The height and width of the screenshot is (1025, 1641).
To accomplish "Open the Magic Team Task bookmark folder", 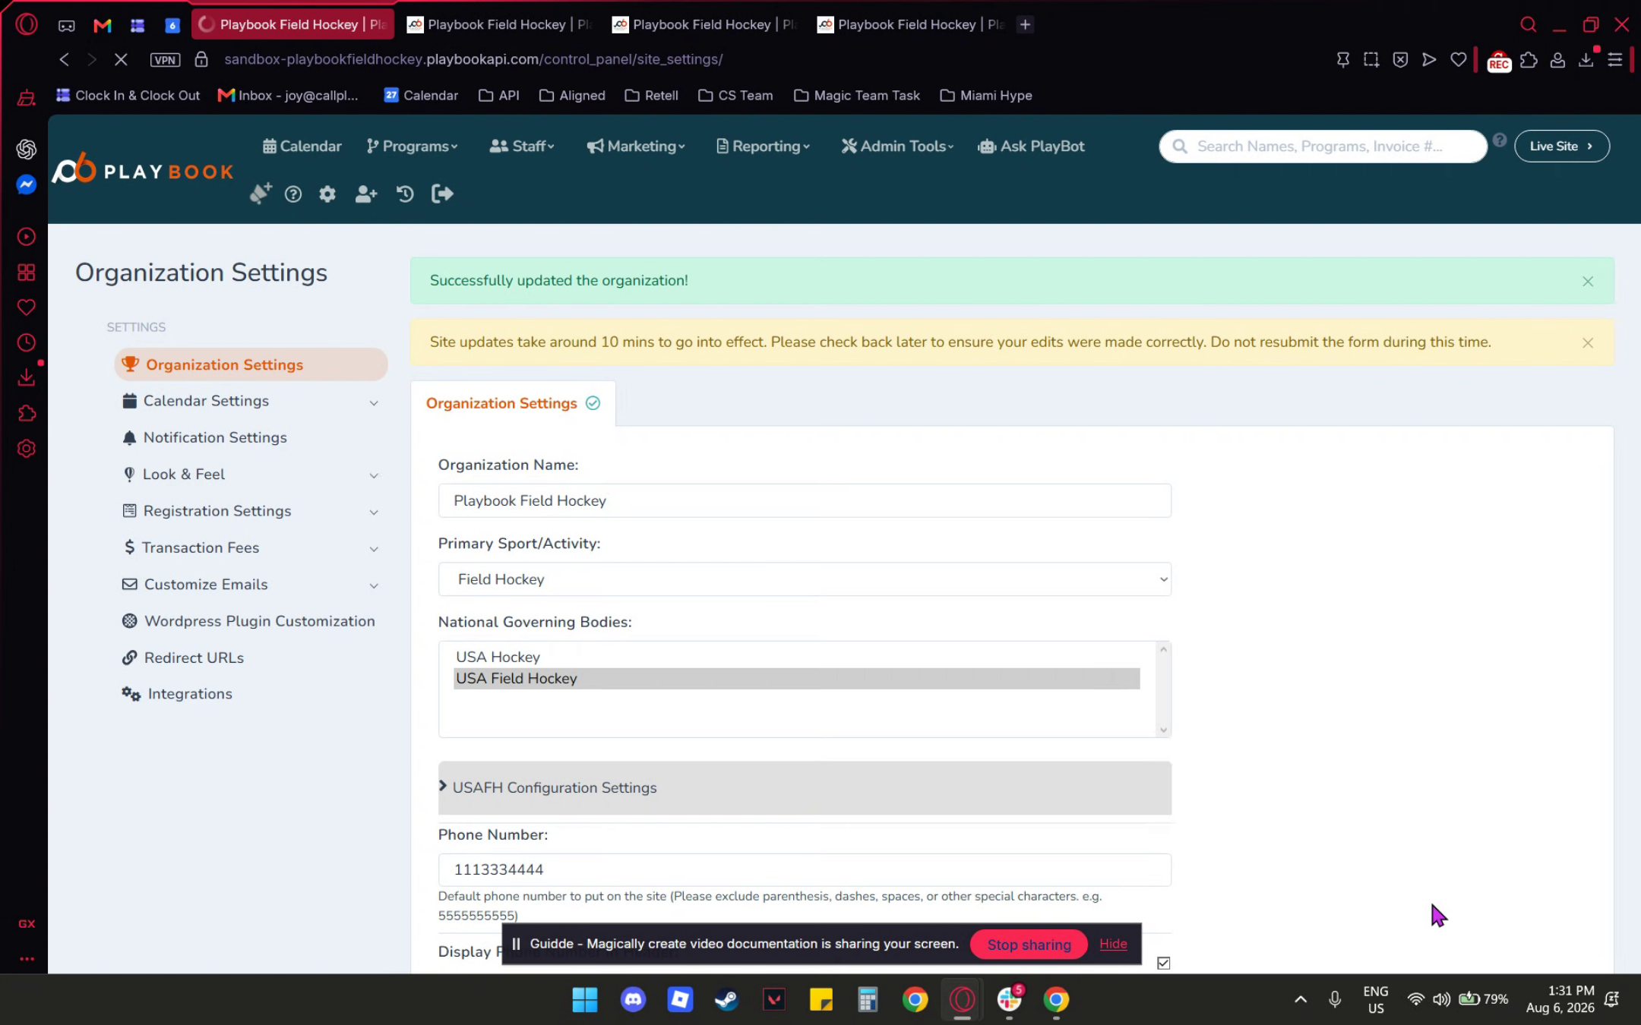I will coord(857,96).
